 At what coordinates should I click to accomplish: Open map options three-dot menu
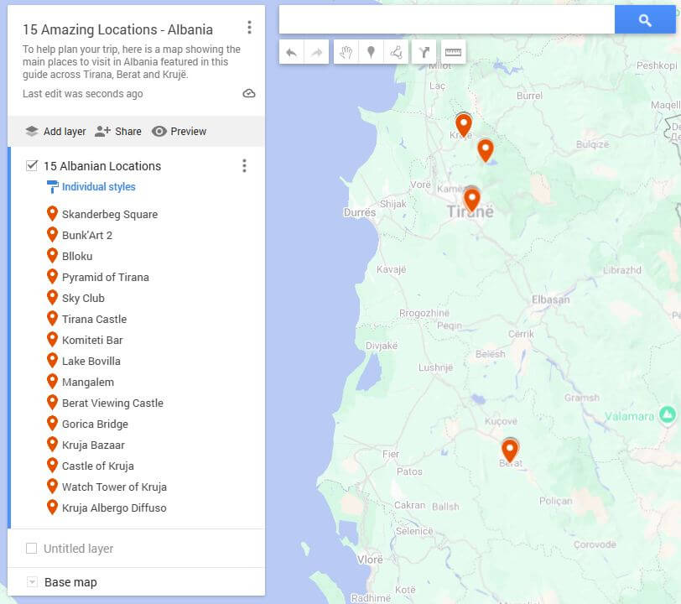click(249, 28)
